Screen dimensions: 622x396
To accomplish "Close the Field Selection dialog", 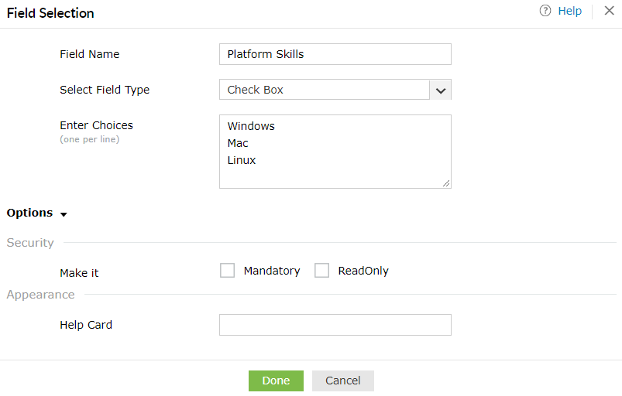I will click(609, 11).
